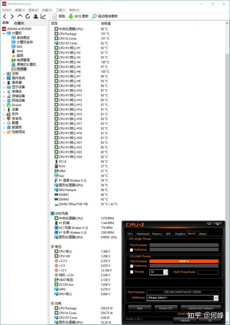Expand the 操作系统 tree node
Viewport: 230px width, 325px height.
4,78
